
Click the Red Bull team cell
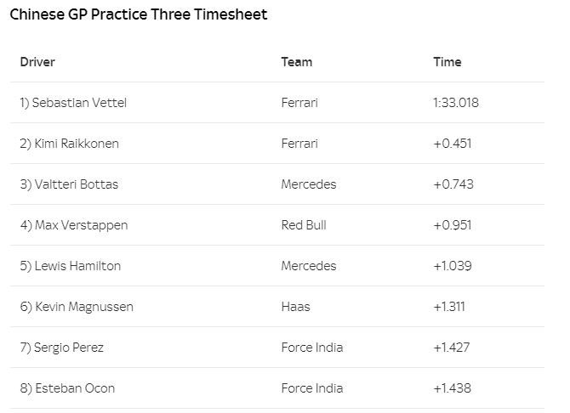pyautogui.click(x=303, y=225)
